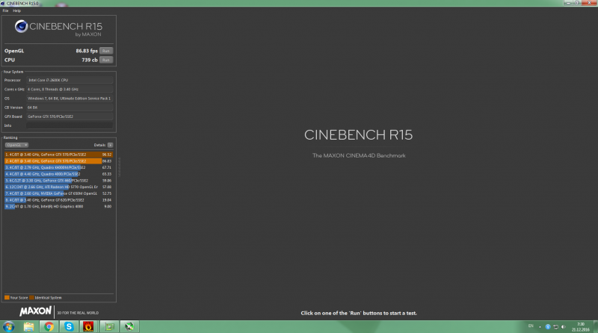Run the CPU benchmark test
The image size is (598, 333).
(x=106, y=60)
